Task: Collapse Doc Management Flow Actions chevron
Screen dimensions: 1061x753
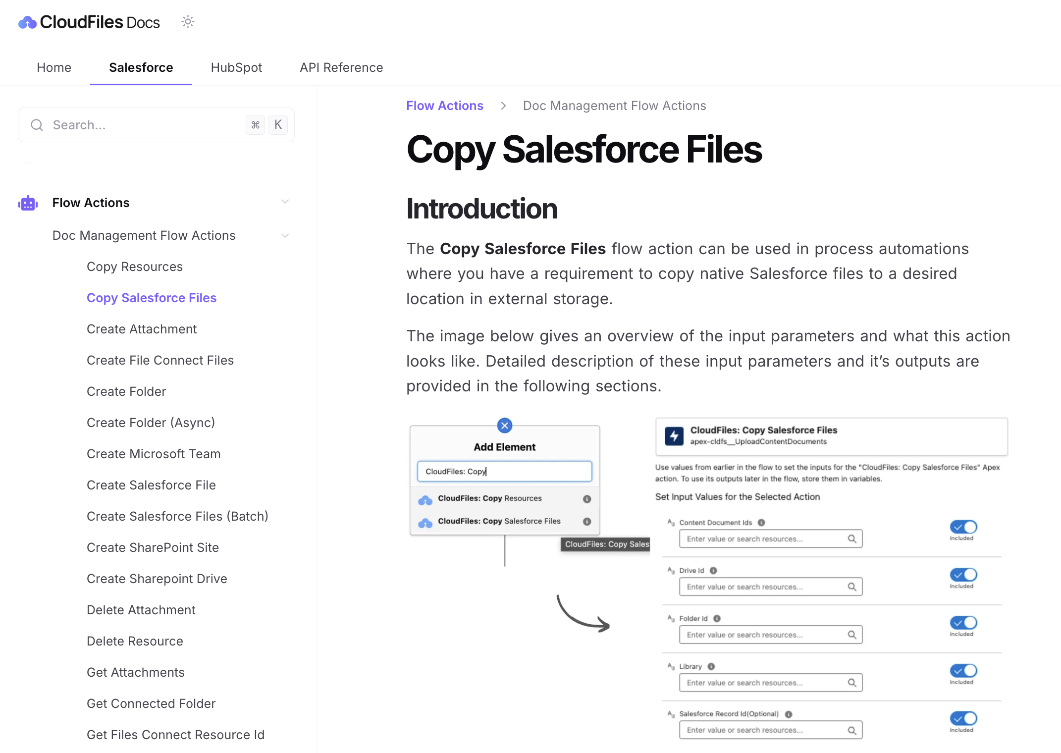Action: pyautogui.click(x=285, y=235)
